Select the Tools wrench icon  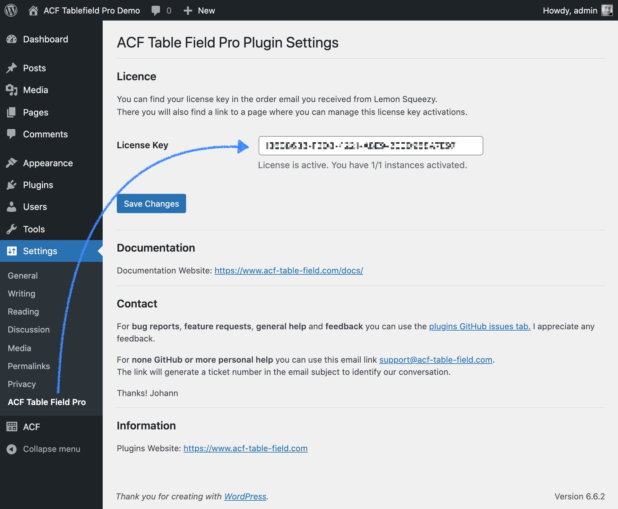tap(12, 229)
